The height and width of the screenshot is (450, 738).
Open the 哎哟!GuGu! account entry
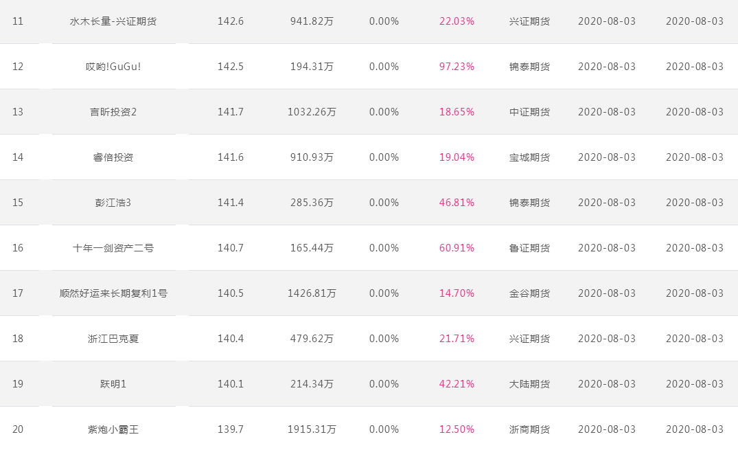[x=113, y=67]
